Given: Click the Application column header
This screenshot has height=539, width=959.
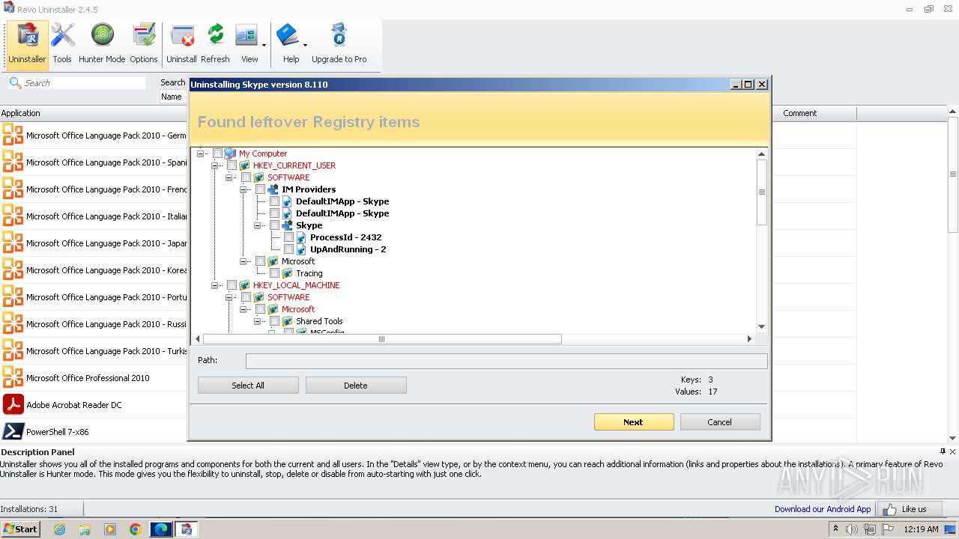Looking at the screenshot, I should (x=94, y=113).
